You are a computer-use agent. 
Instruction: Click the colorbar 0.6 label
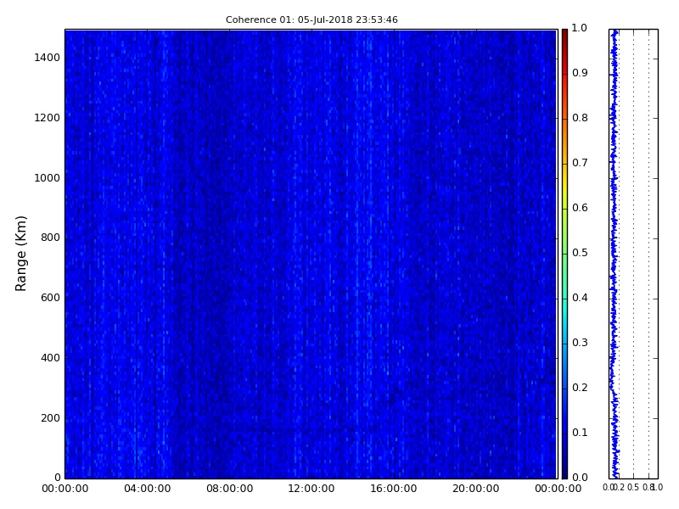(x=580, y=208)
